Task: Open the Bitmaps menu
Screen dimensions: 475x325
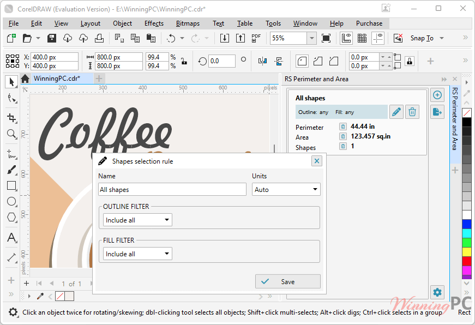Action: coord(188,23)
